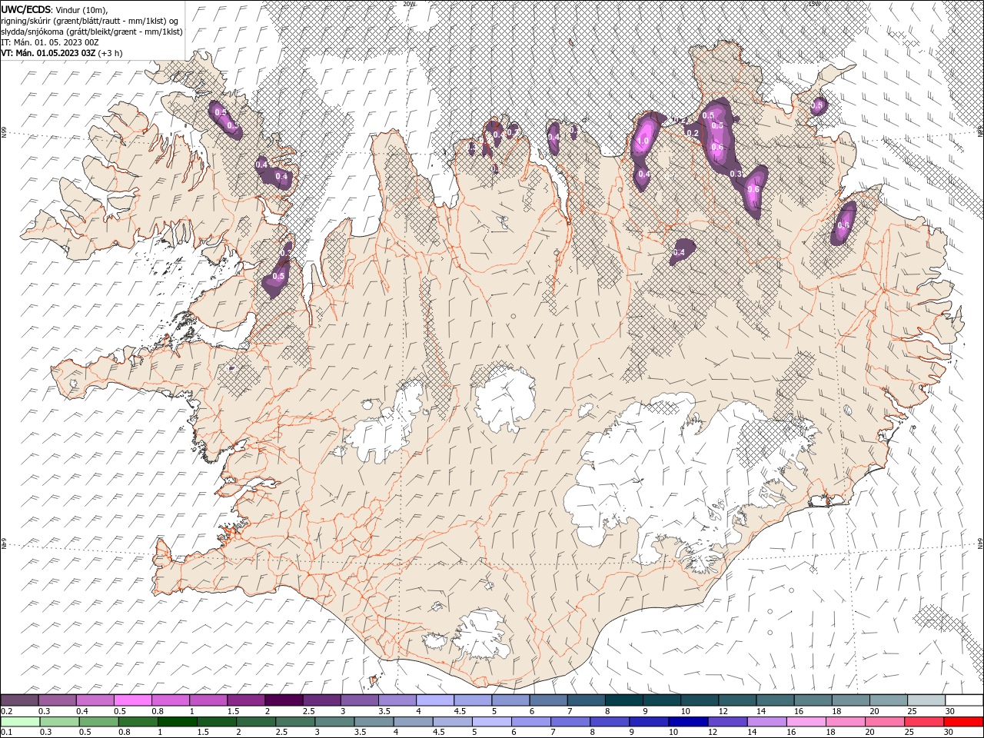Viewport: 984px width, 738px height.
Task: Click the '0.4' label on the isolated inland purple patch
Action: (x=679, y=252)
